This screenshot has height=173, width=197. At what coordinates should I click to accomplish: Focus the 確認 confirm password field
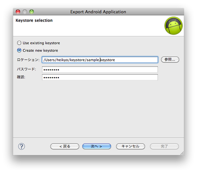[100, 77]
